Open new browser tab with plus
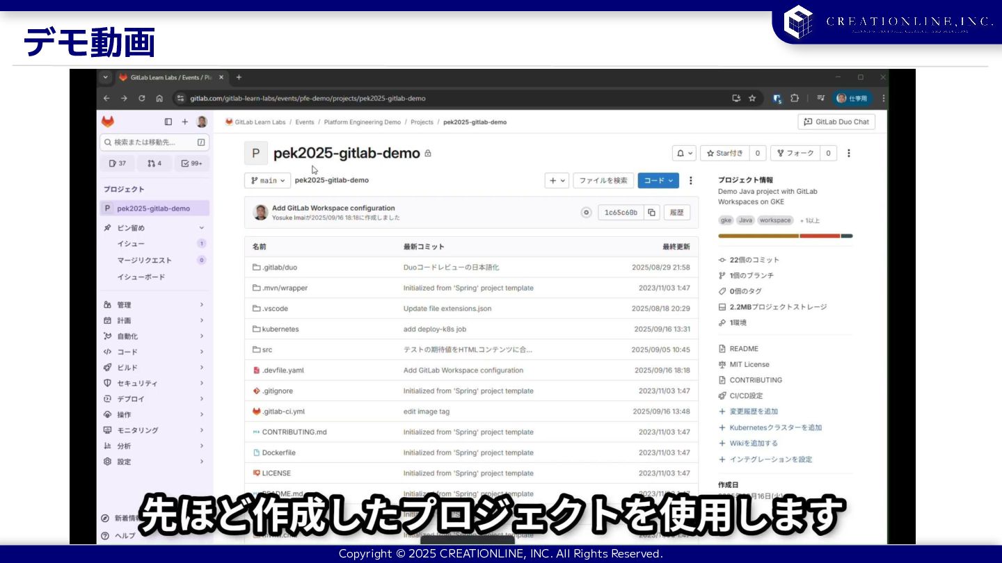1002x563 pixels. pos(239,77)
